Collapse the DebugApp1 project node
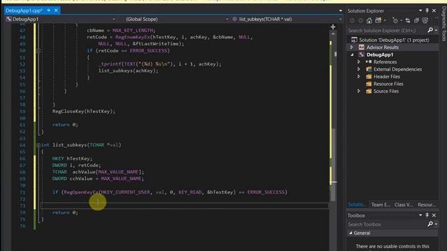 point(352,54)
